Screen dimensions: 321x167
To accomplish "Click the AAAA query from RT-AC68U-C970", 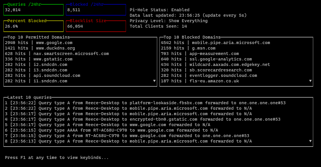I will point(111,130).
